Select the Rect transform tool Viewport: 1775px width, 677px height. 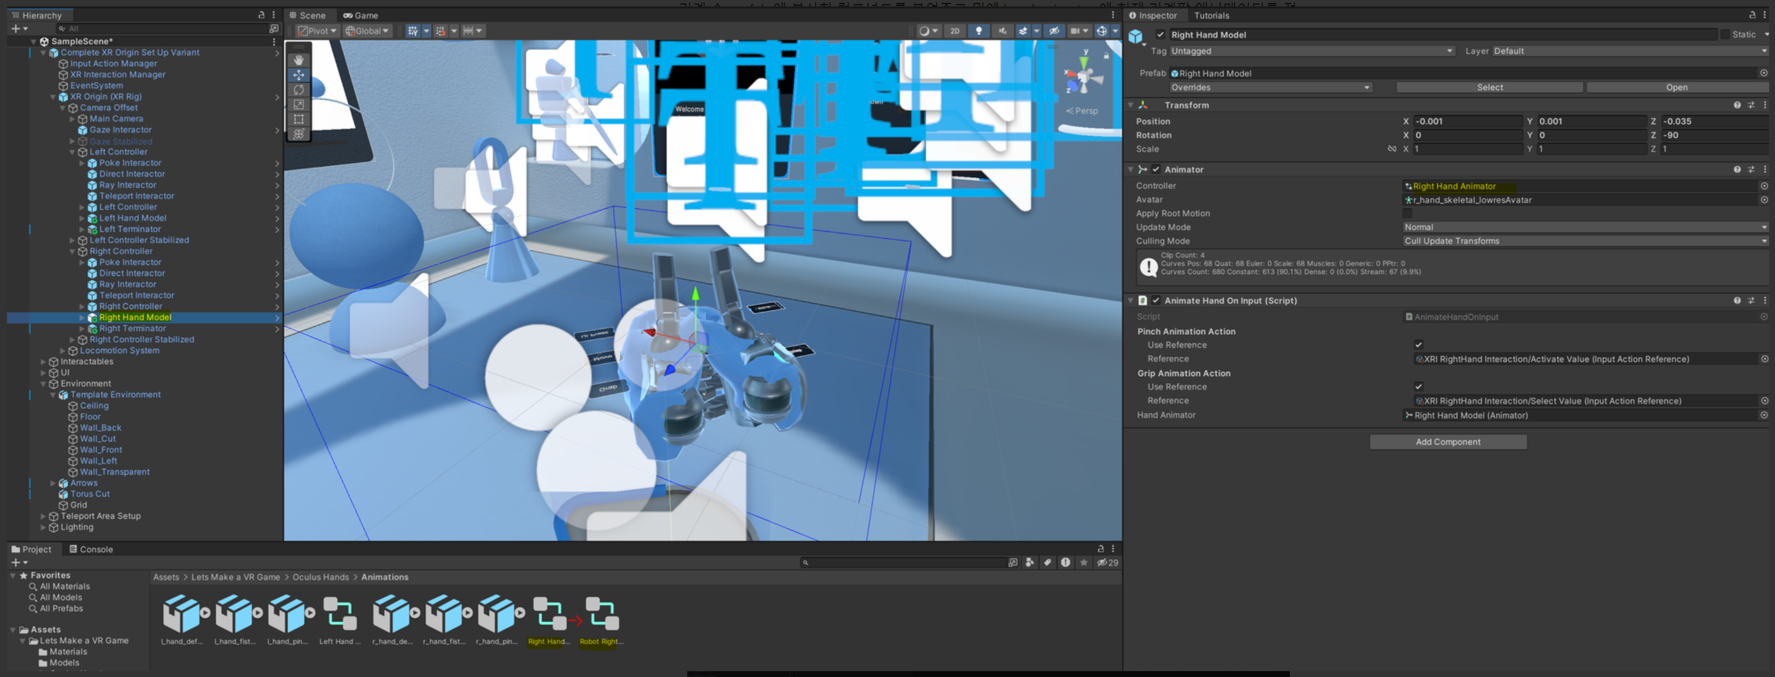click(x=298, y=119)
